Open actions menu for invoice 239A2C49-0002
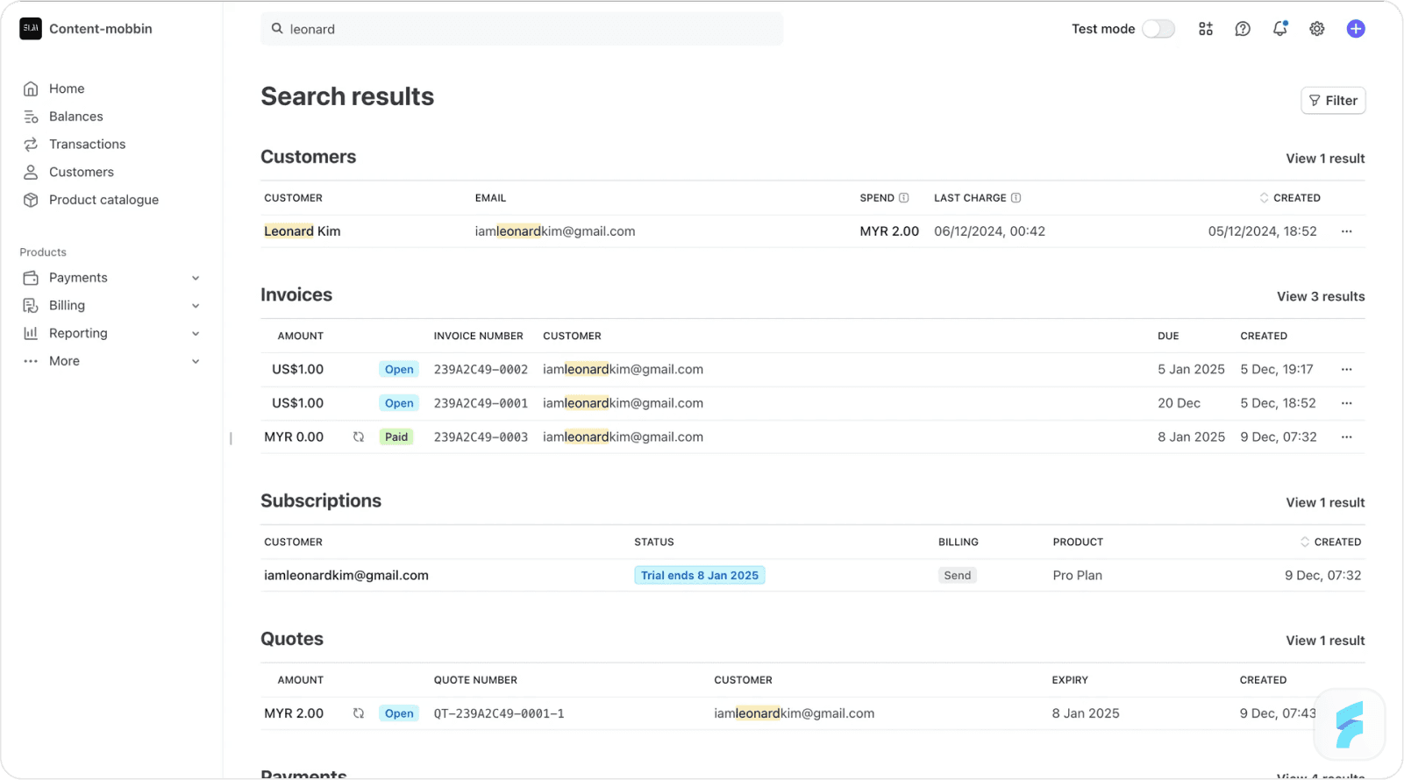Viewport: 1404px width, 780px height. (1347, 370)
